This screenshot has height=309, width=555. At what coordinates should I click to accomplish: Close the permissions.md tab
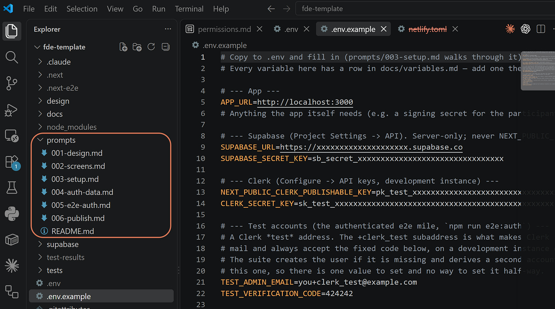(x=260, y=29)
